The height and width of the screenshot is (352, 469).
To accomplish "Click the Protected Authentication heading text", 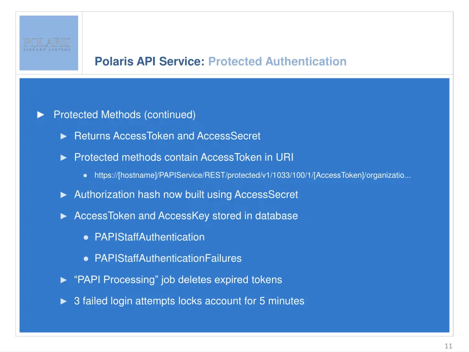I will [x=277, y=61].
